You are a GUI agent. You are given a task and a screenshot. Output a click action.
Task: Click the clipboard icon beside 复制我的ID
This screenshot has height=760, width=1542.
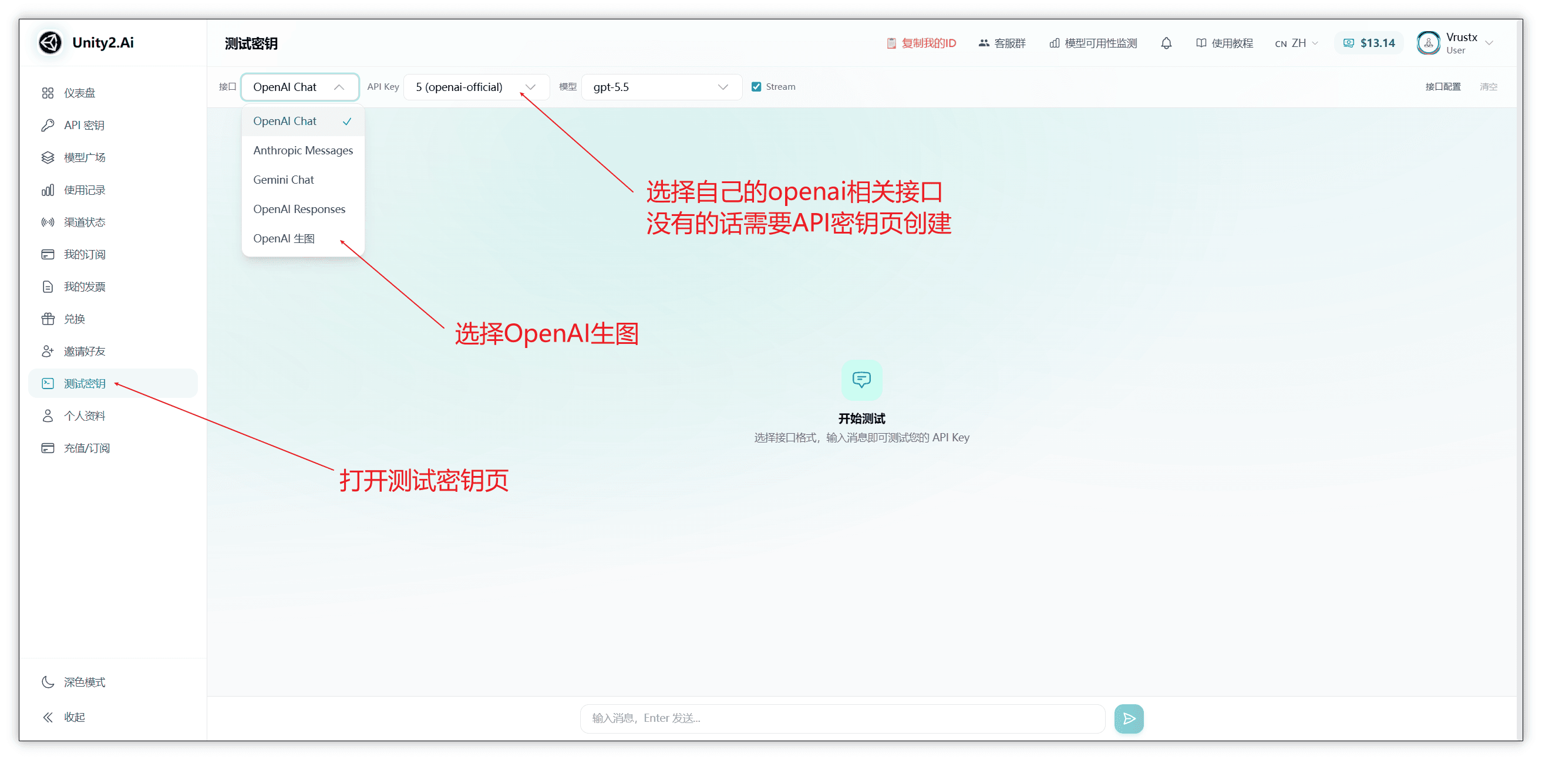coord(891,43)
